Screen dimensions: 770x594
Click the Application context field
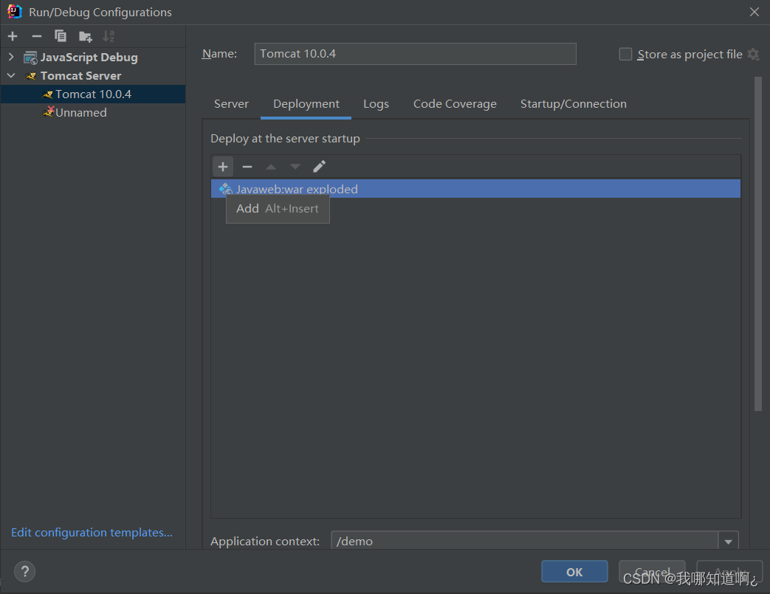pyautogui.click(x=524, y=541)
